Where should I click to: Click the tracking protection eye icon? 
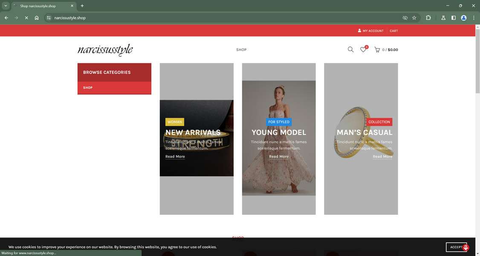405,18
